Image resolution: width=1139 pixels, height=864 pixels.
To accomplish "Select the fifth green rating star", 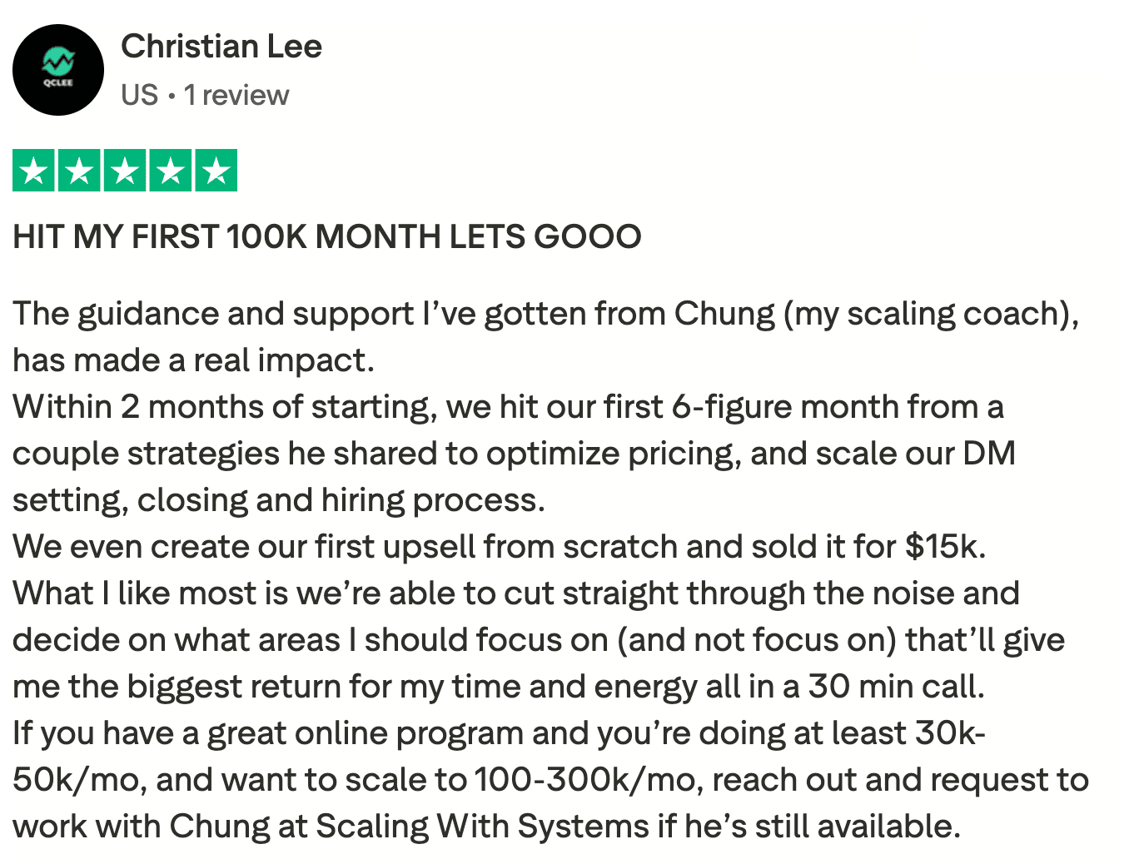I will point(216,171).
